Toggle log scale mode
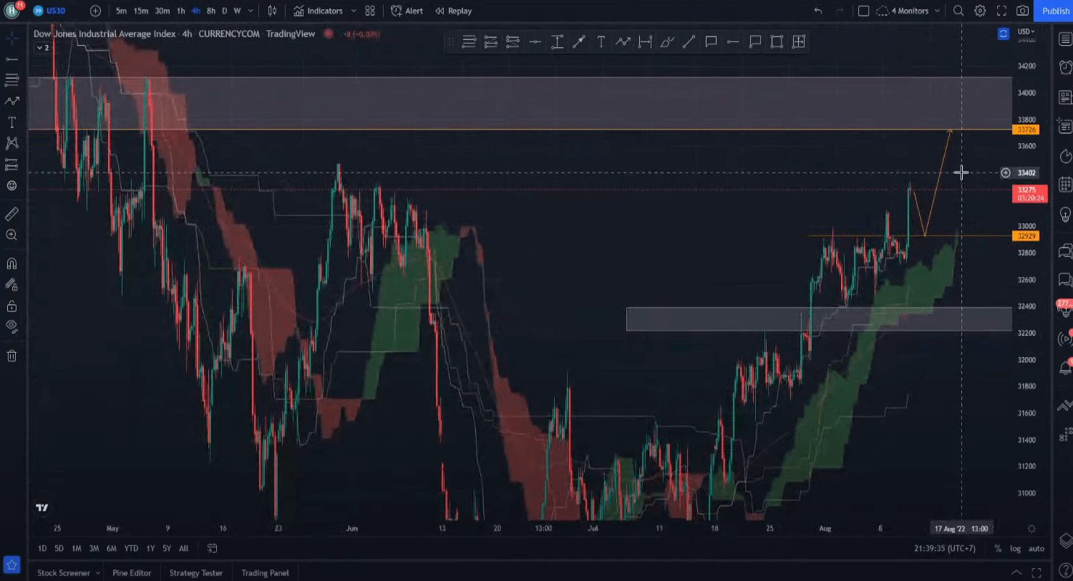1073x581 pixels. click(x=1015, y=548)
